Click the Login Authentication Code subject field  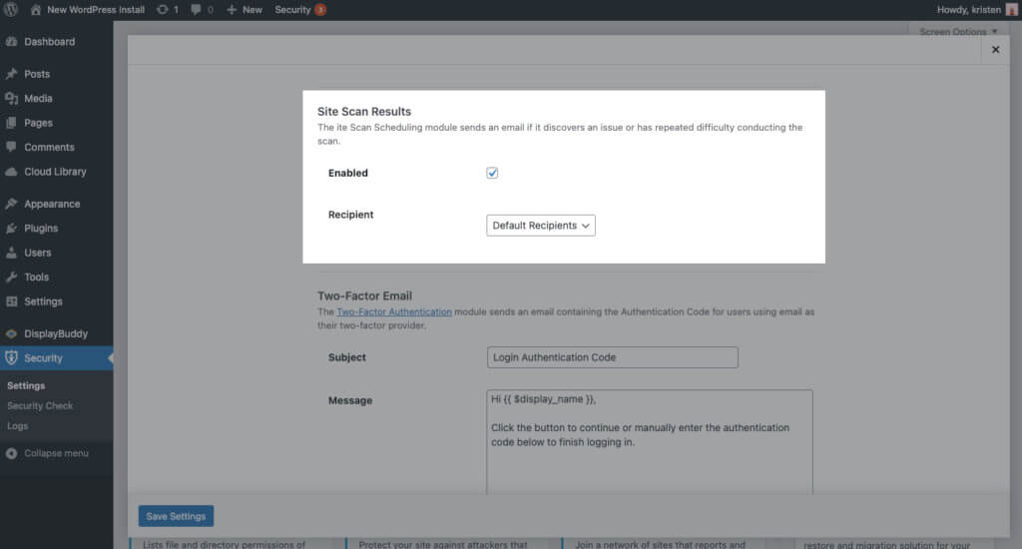(x=612, y=357)
